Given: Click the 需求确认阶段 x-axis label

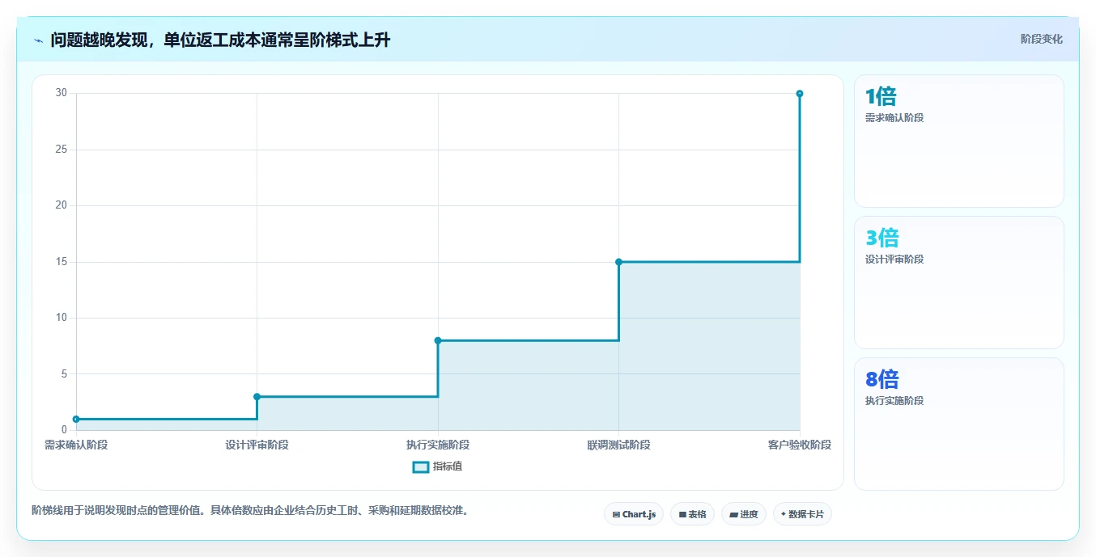Looking at the screenshot, I should 76,445.
